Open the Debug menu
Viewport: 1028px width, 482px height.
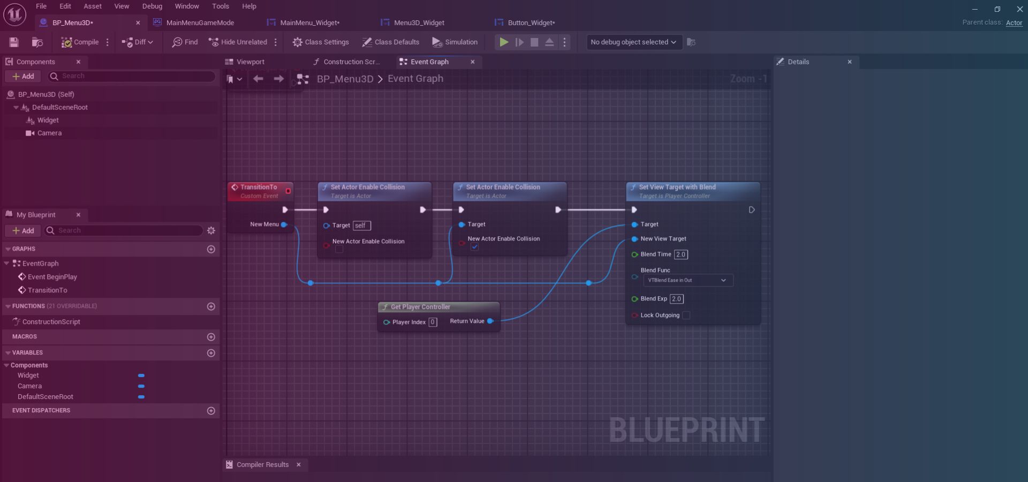(152, 6)
